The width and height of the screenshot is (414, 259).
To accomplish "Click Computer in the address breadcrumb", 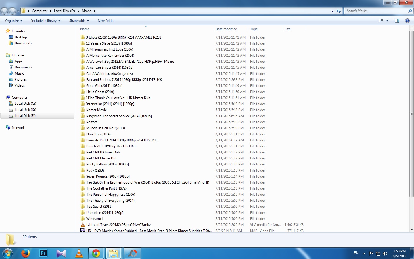I will (40, 11).
